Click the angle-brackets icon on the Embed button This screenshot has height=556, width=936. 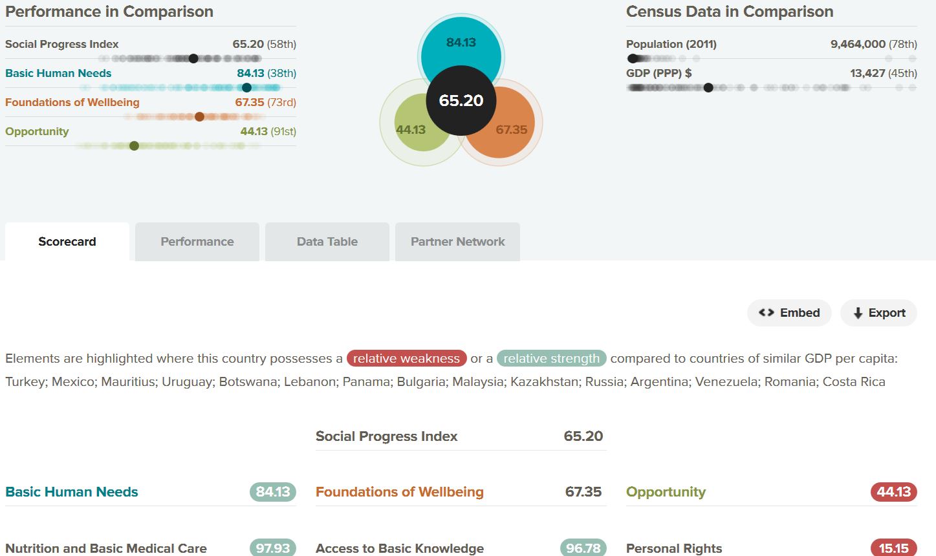coord(766,312)
